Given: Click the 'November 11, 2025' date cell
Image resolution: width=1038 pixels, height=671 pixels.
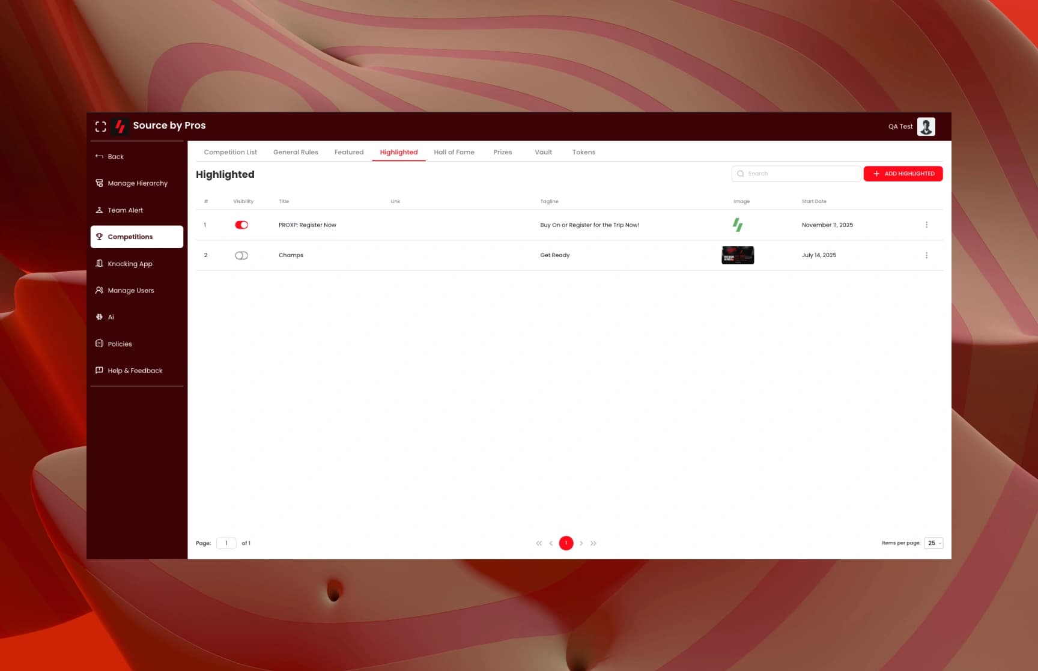Looking at the screenshot, I should [x=827, y=225].
